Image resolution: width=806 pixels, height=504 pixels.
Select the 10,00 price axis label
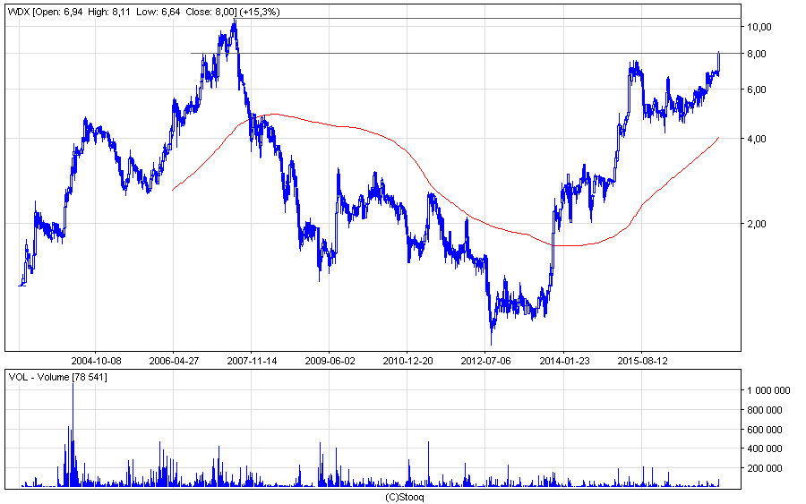759,27
